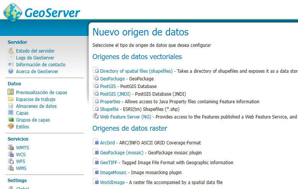Open WMS service settings

(21, 168)
